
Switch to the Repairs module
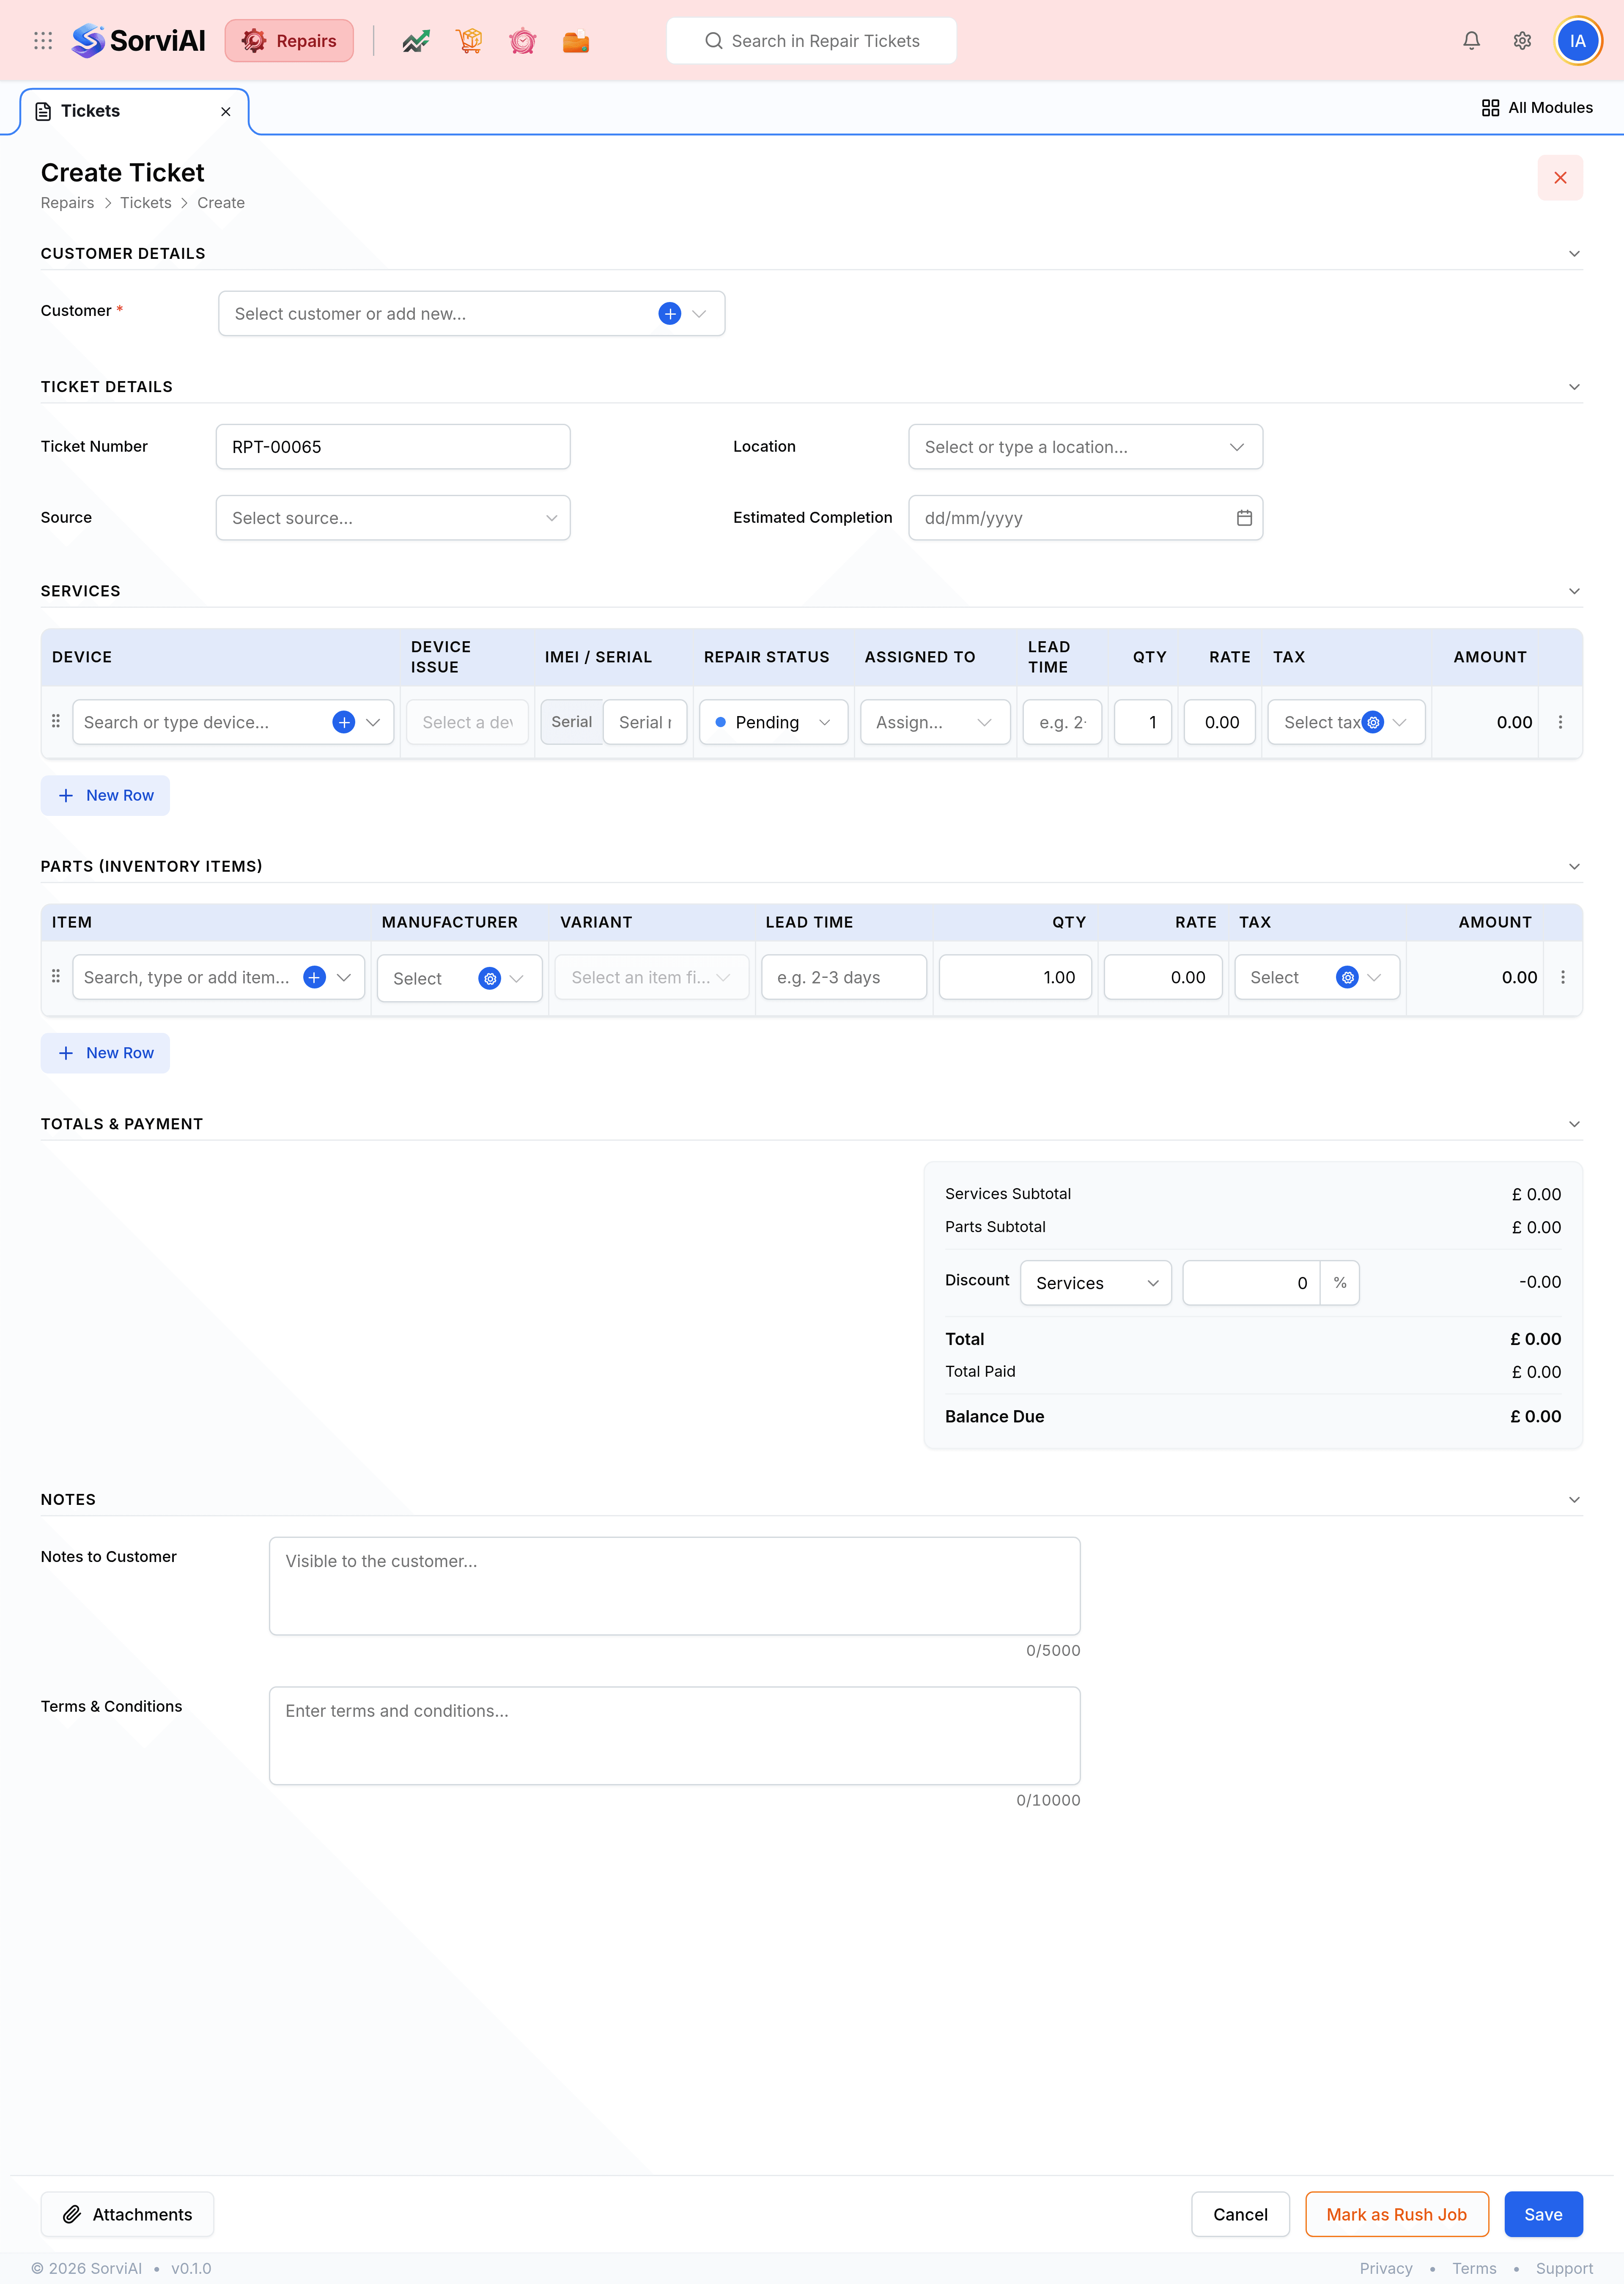click(289, 41)
